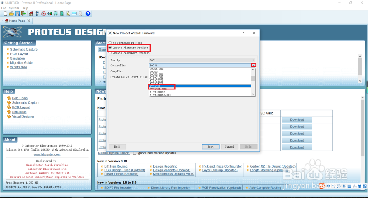
Task: Click the Sogou input method logo icon
Action: (322, 186)
